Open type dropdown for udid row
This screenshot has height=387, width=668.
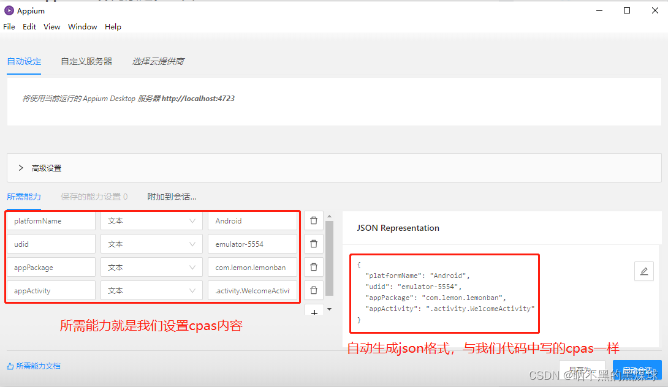(x=151, y=244)
